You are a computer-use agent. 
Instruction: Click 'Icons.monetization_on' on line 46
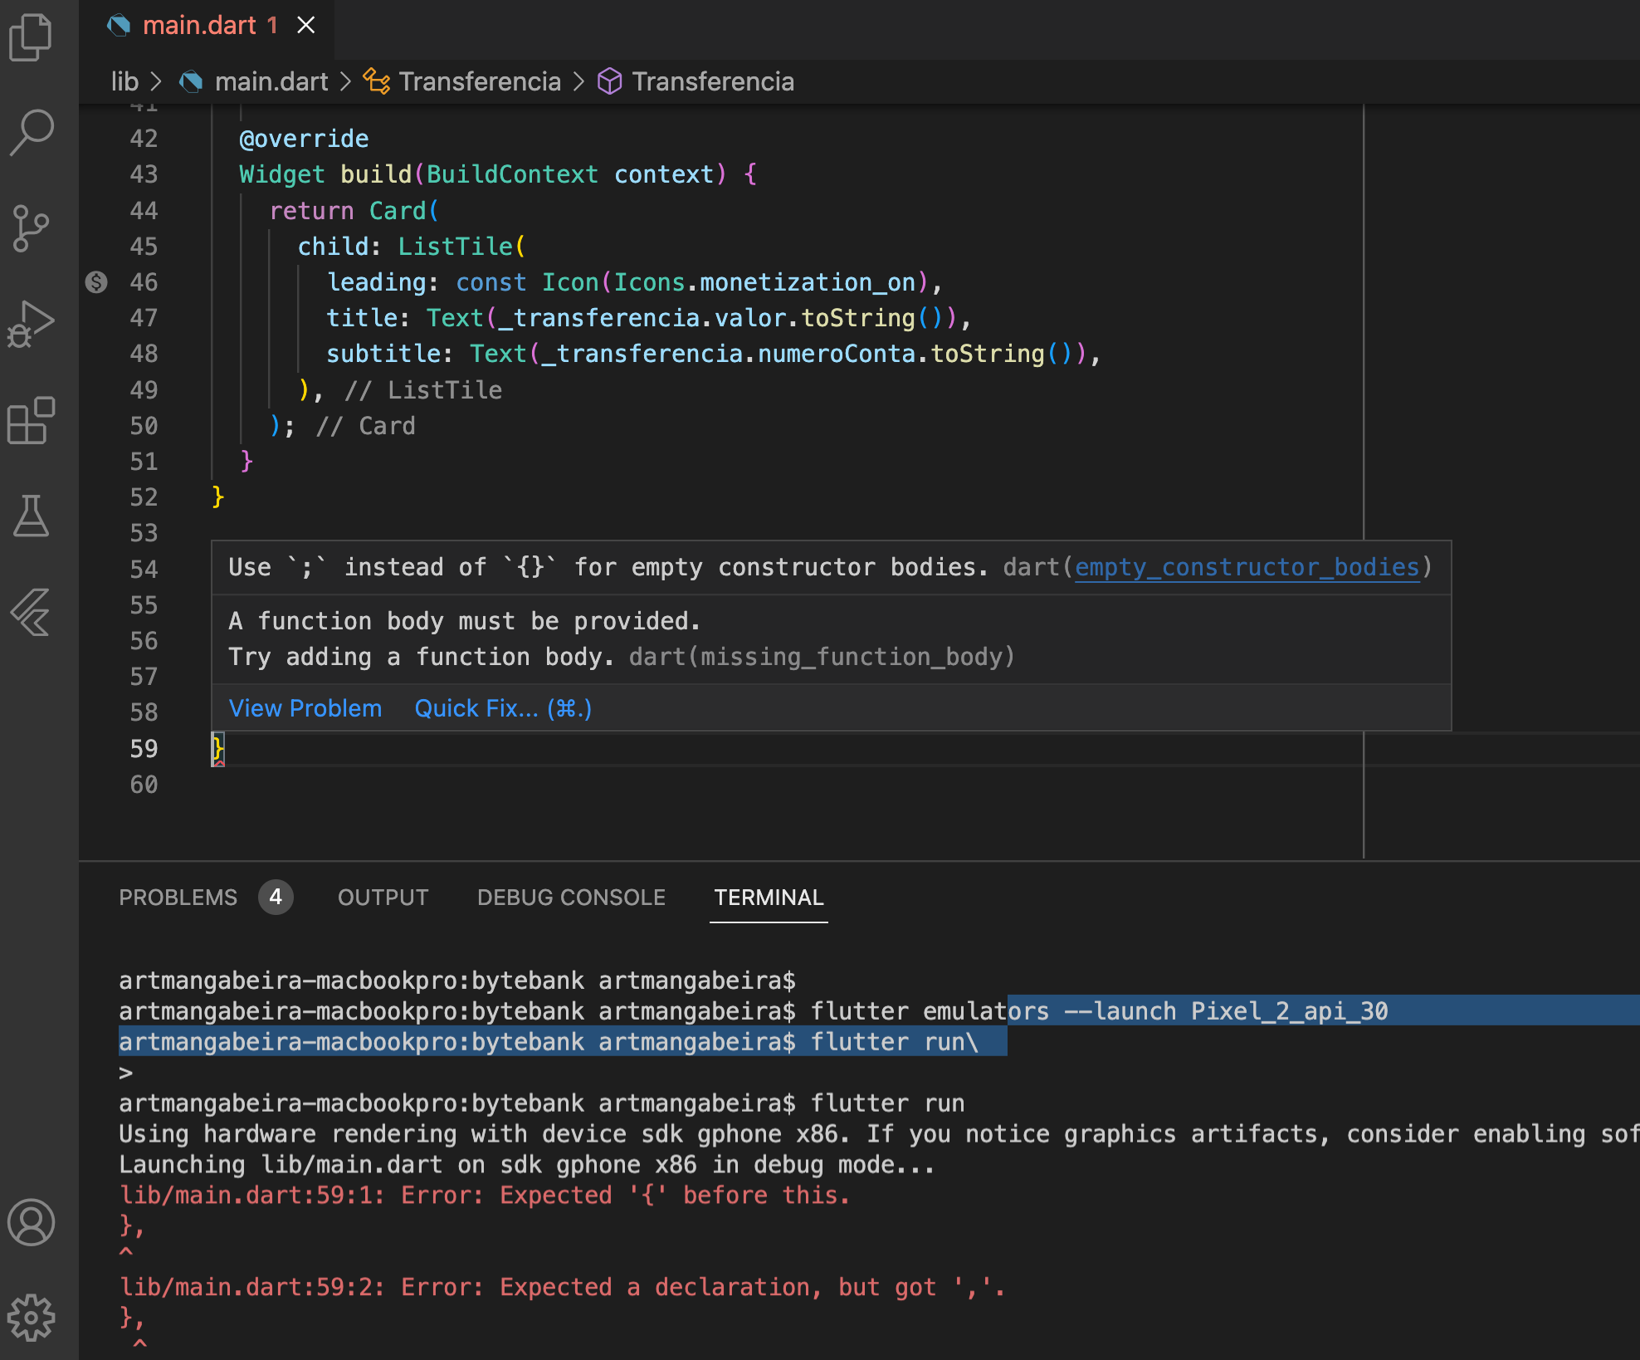click(764, 282)
